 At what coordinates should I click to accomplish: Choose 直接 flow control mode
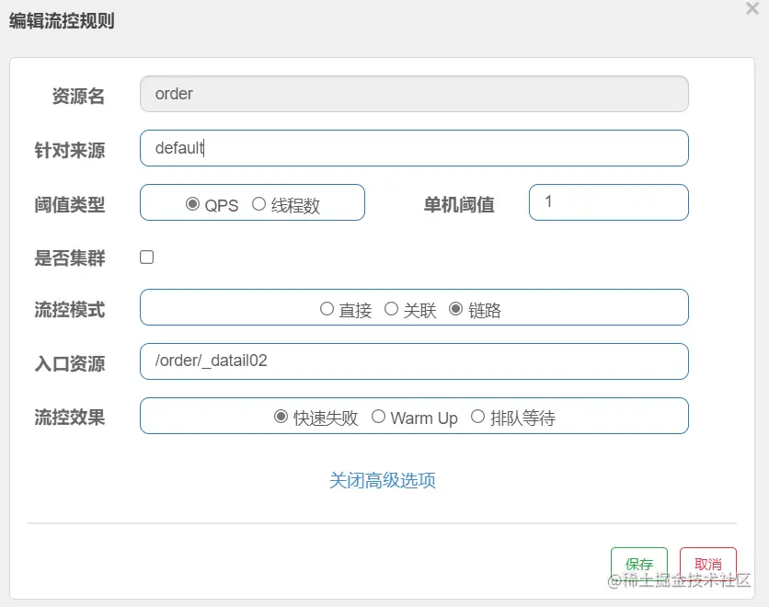(327, 309)
